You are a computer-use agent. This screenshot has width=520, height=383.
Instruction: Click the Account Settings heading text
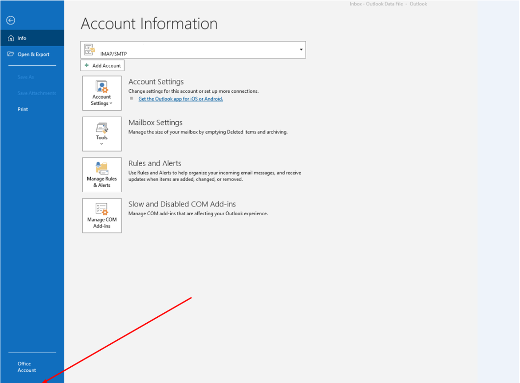point(156,82)
